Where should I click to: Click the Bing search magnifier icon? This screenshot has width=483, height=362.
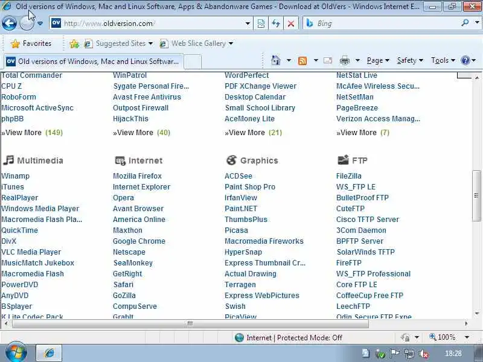click(x=465, y=23)
